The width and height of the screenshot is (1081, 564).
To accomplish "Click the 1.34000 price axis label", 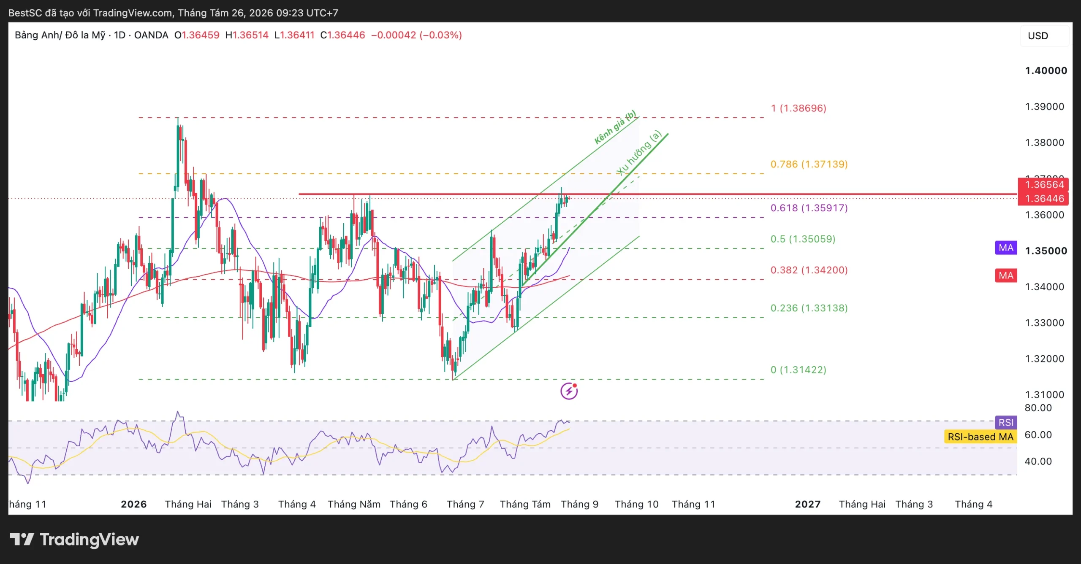I will click(x=1045, y=287).
